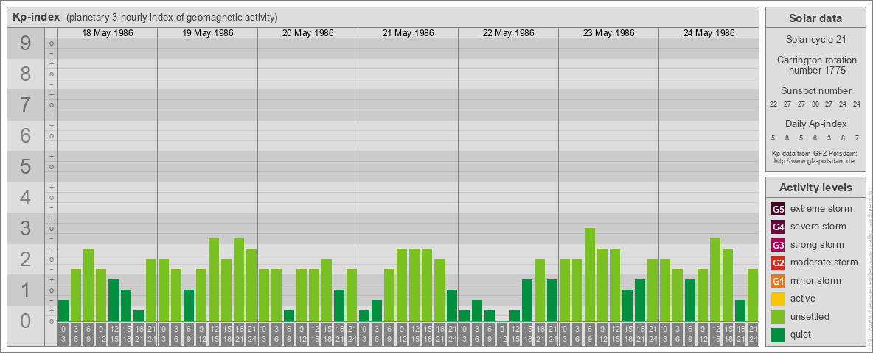Click the Solar cycle 21 text
Screen dimensions: 873x353
pos(815,40)
